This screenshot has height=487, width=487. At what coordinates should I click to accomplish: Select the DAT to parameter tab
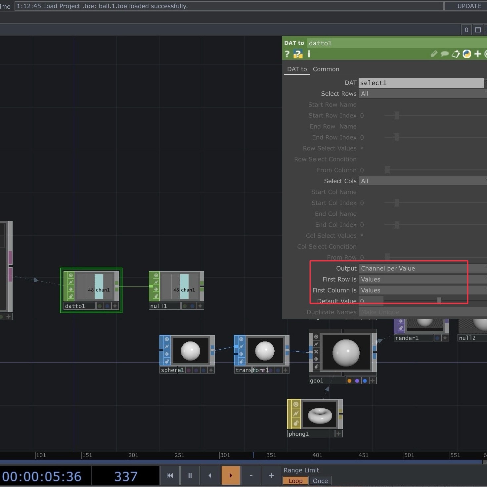tap(297, 69)
